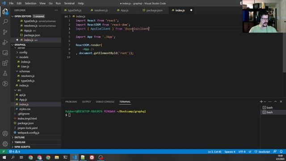Expand the config folder
Screen dimensions: 286x161
(23, 52)
